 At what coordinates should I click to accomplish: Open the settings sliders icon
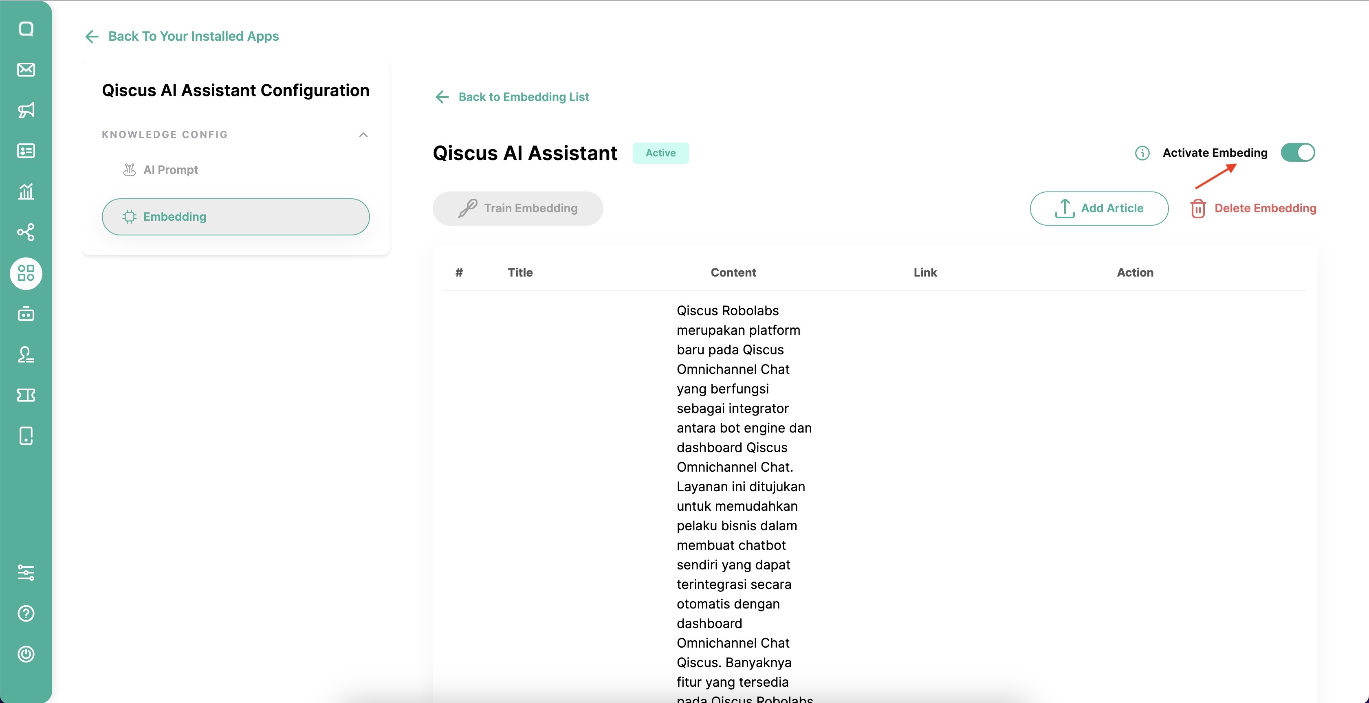click(x=26, y=572)
